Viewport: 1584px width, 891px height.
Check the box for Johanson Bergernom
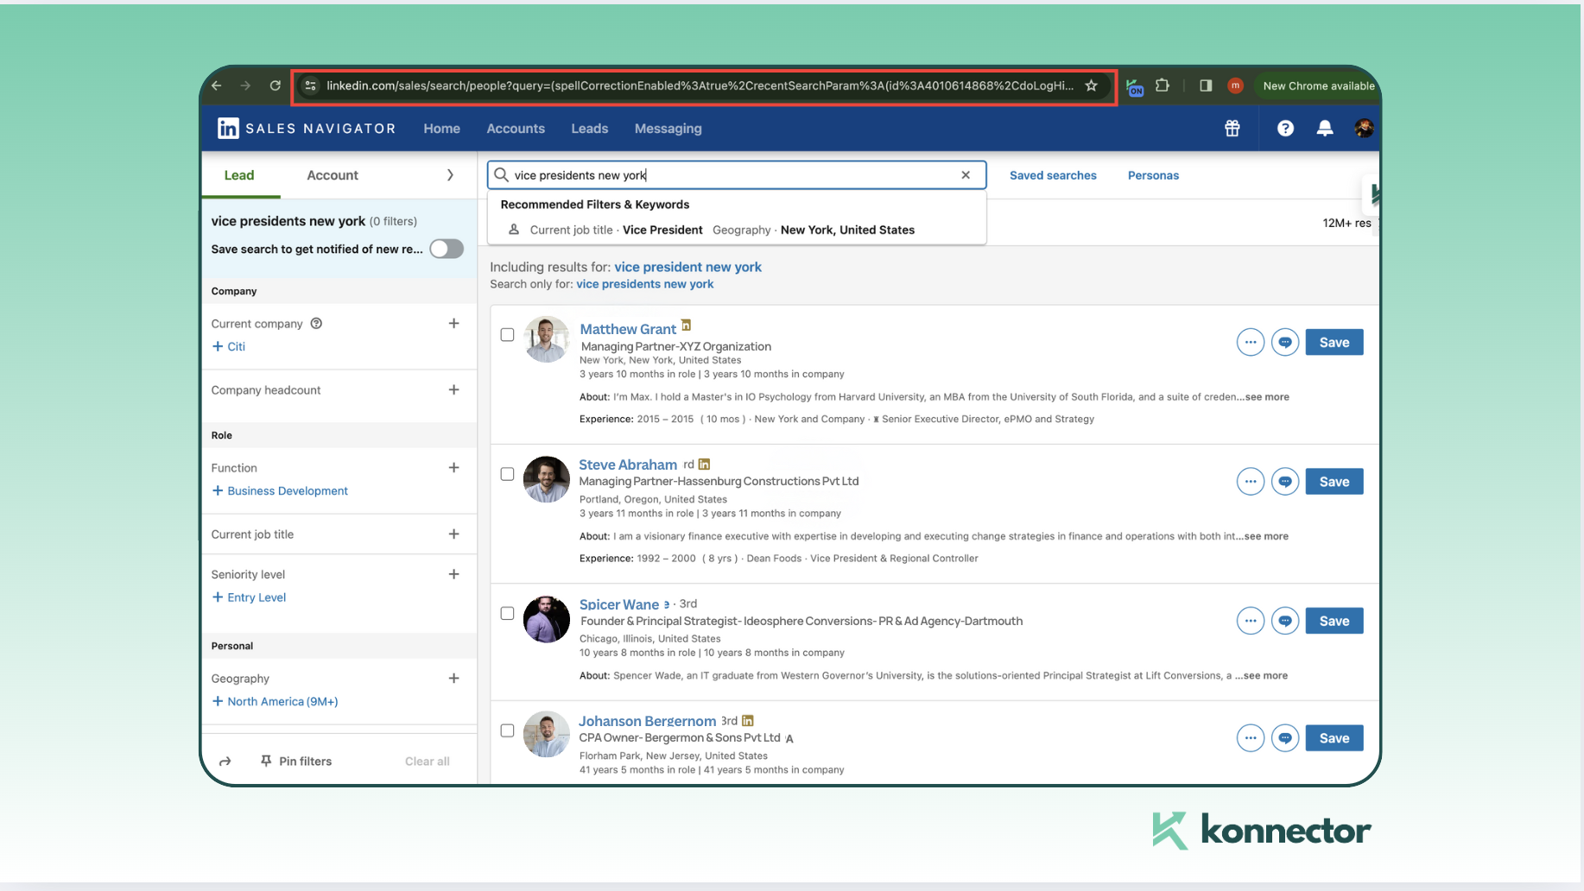click(x=507, y=730)
